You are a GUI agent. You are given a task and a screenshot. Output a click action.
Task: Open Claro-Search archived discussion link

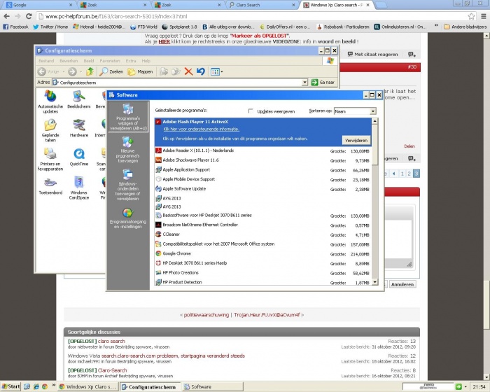click(113, 370)
